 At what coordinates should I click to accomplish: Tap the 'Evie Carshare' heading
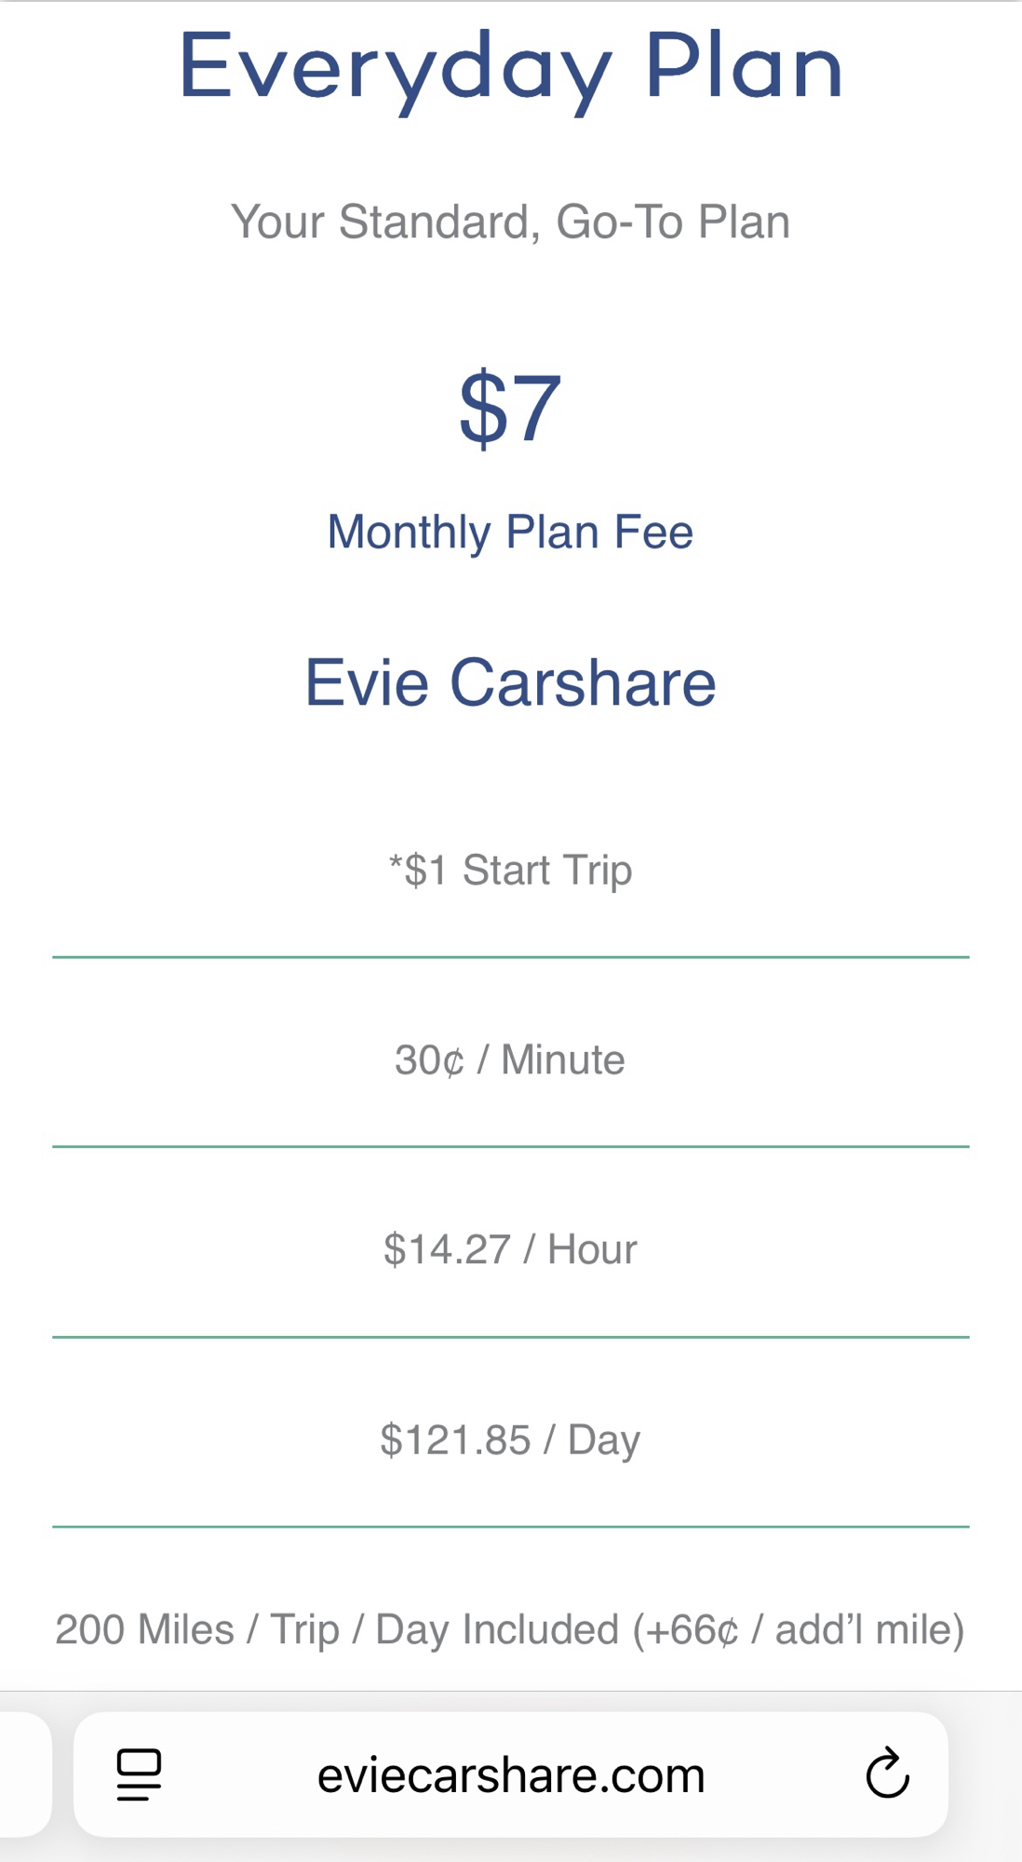(x=510, y=682)
